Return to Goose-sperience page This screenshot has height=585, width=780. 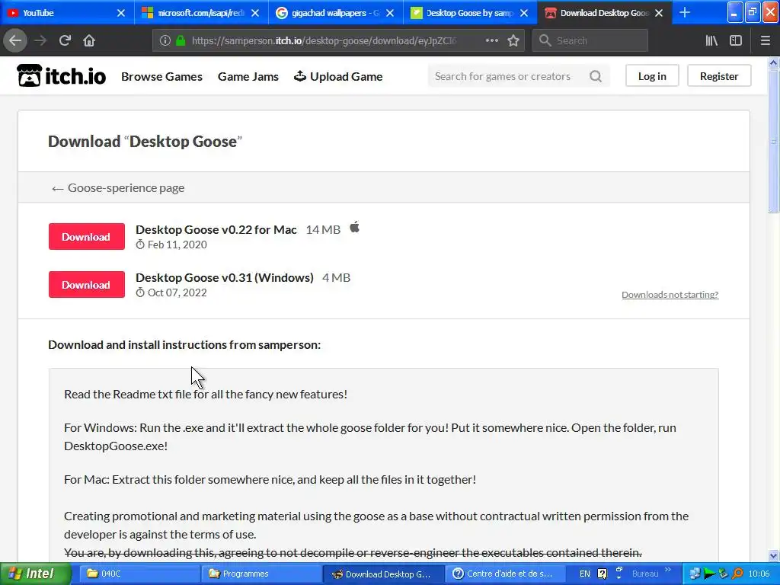click(x=118, y=188)
